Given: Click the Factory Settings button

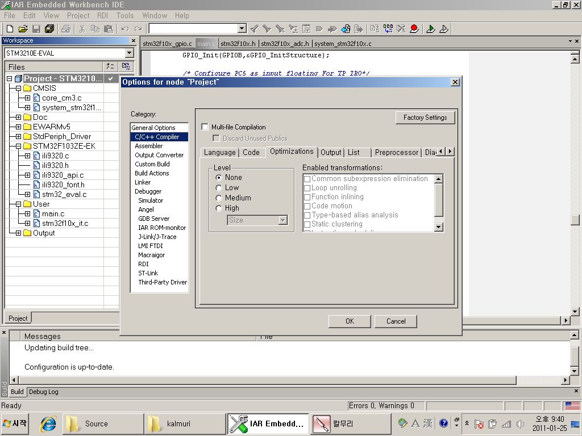Looking at the screenshot, I should click(x=425, y=118).
